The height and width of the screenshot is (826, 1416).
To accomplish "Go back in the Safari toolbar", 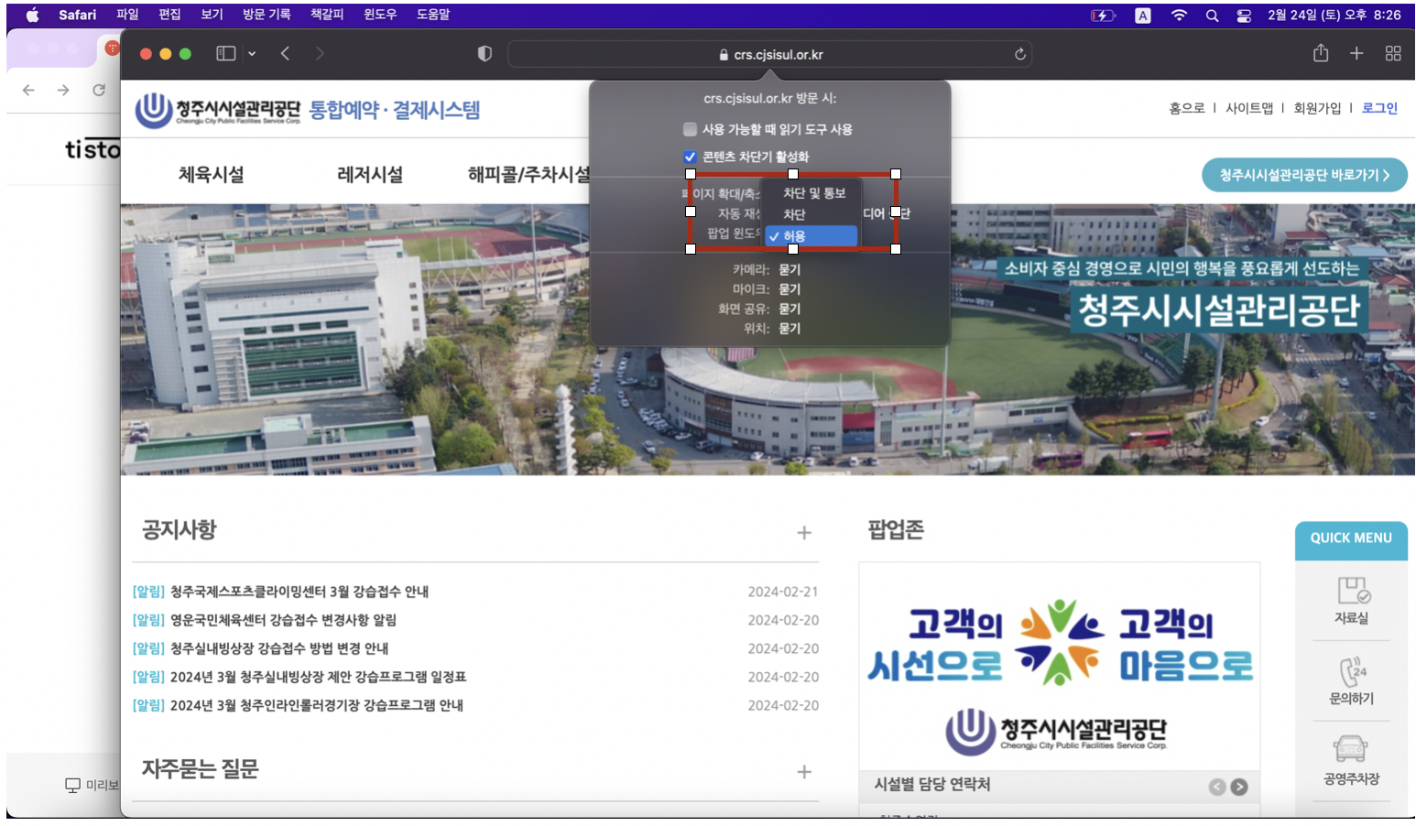I will coord(286,54).
